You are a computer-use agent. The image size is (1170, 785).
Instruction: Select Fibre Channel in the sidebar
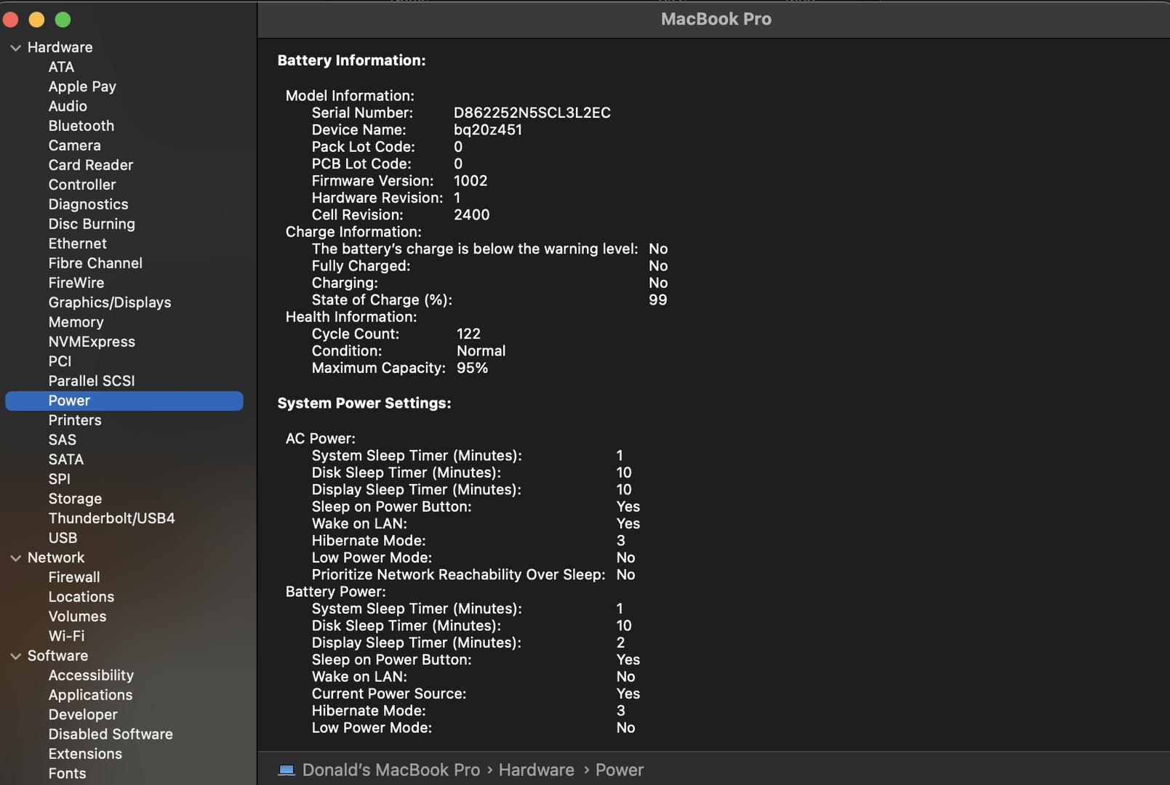(95, 263)
